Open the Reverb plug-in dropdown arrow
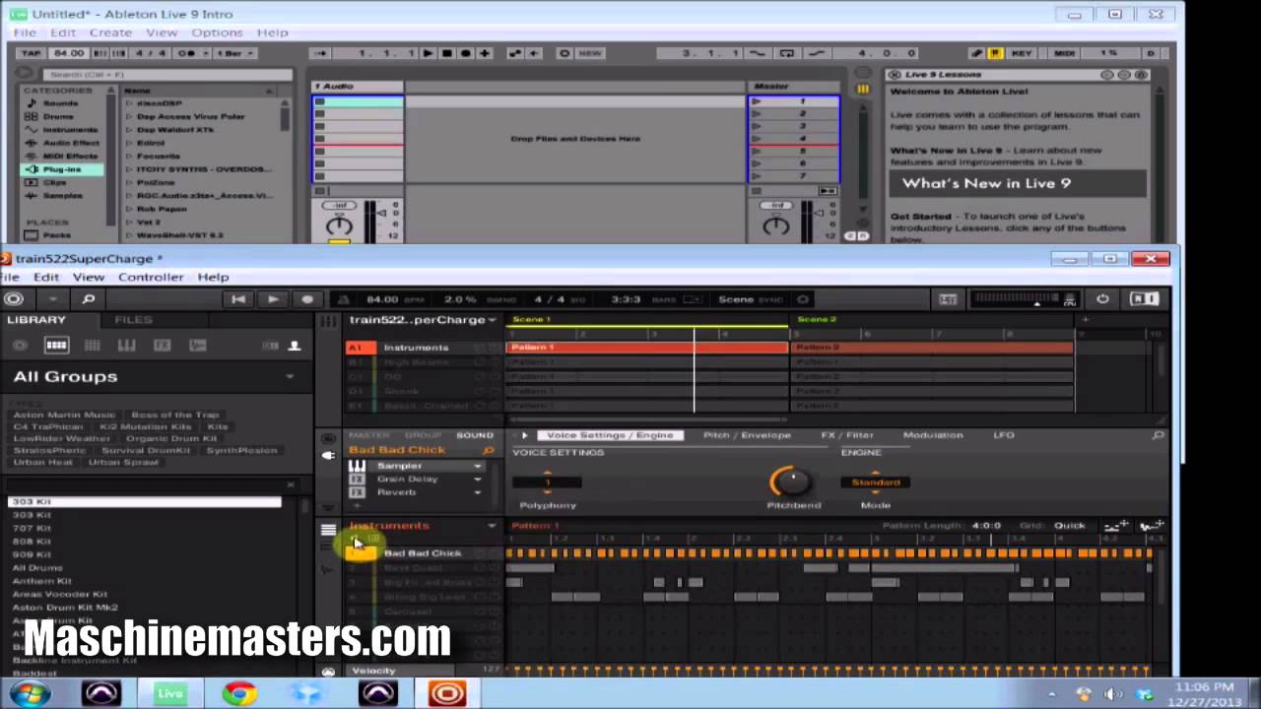Image resolution: width=1261 pixels, height=709 pixels. (478, 492)
